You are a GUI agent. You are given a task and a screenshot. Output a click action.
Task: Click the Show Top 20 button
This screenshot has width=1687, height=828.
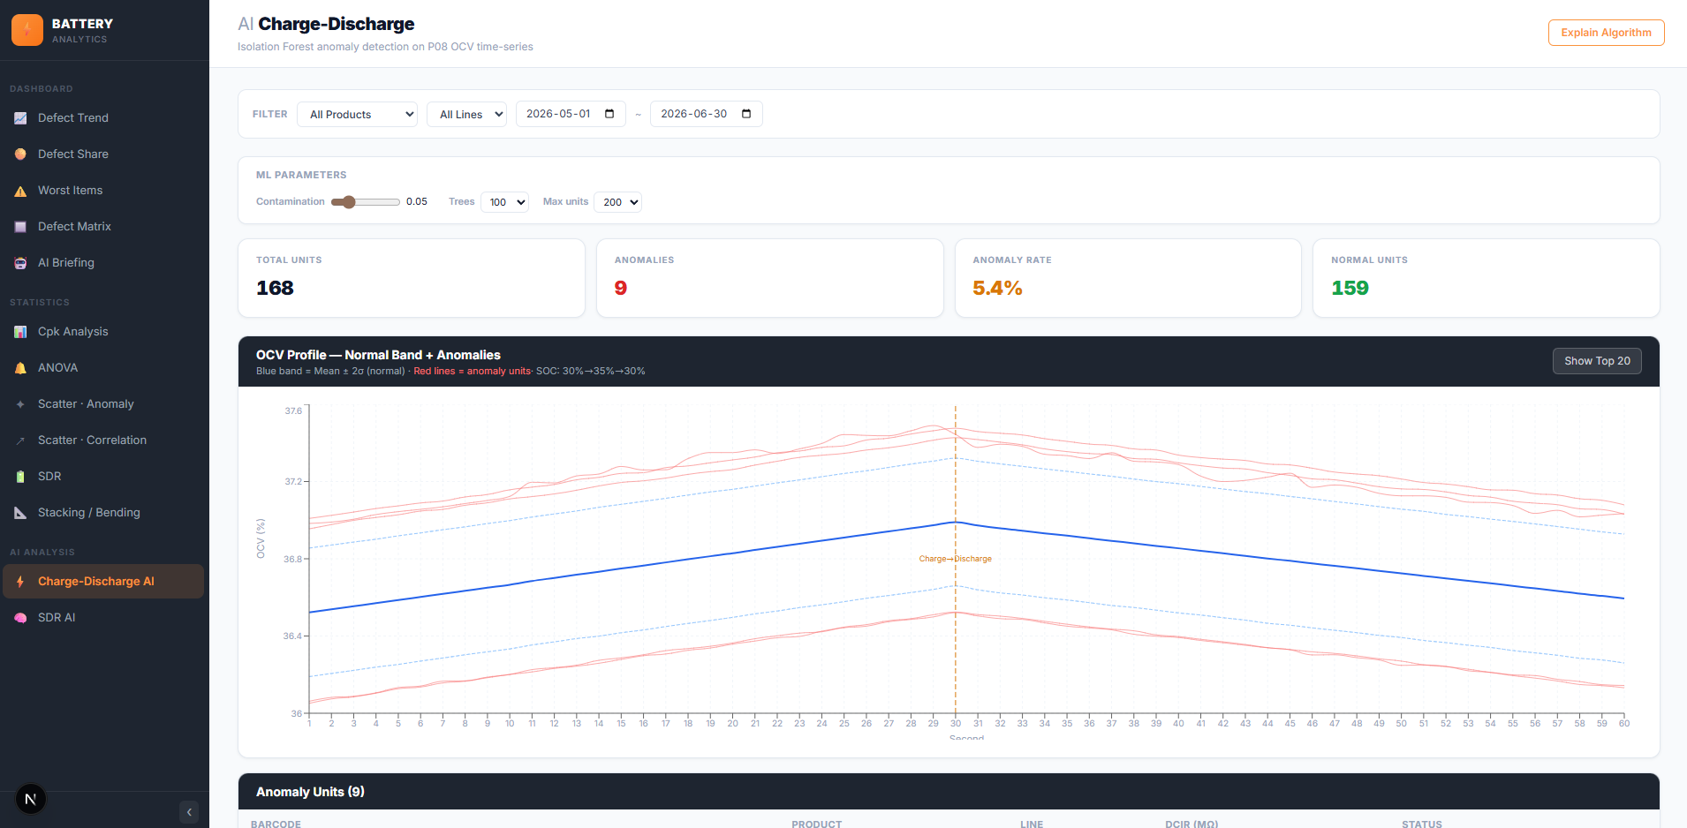[x=1597, y=361]
